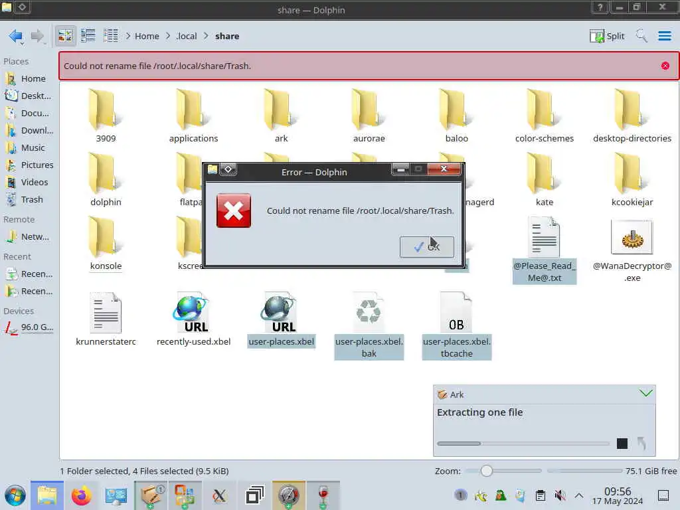Open first Recent entry in sidebar
This screenshot has width=680, height=510.
(x=29, y=274)
